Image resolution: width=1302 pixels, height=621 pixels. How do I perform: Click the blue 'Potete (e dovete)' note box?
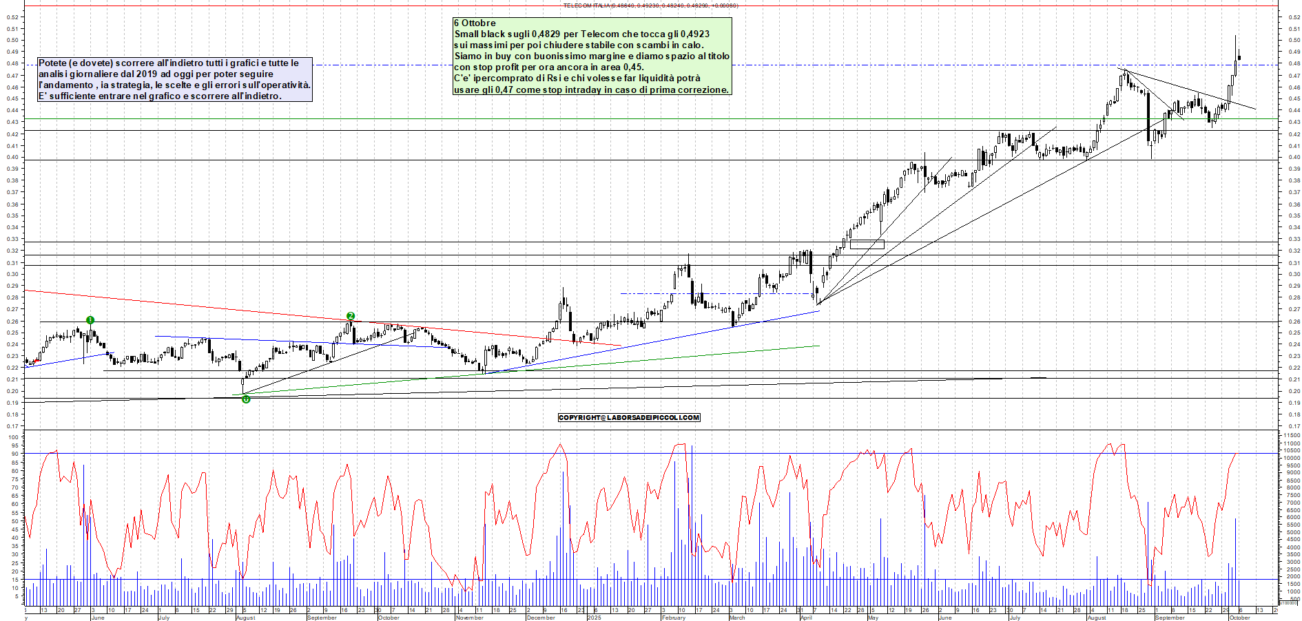pos(175,79)
